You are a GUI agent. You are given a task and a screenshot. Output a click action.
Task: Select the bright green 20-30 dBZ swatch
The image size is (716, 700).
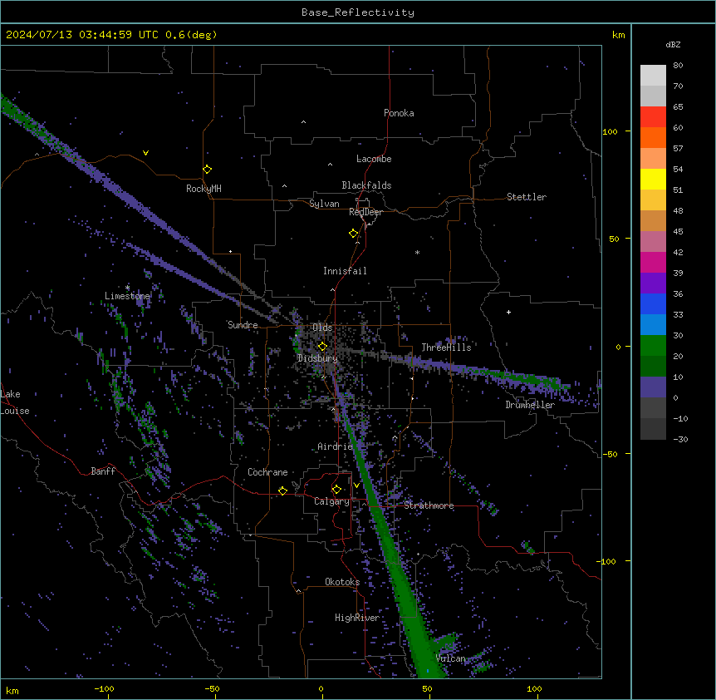[653, 346]
